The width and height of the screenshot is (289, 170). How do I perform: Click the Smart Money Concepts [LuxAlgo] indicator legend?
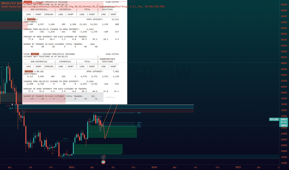83,6
